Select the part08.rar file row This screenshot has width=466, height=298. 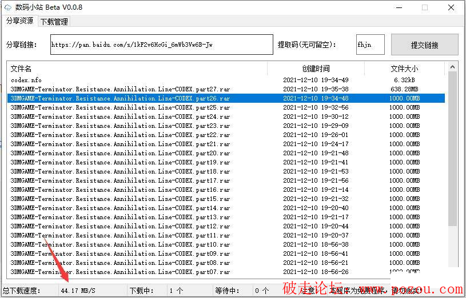pyautogui.click(x=226, y=263)
